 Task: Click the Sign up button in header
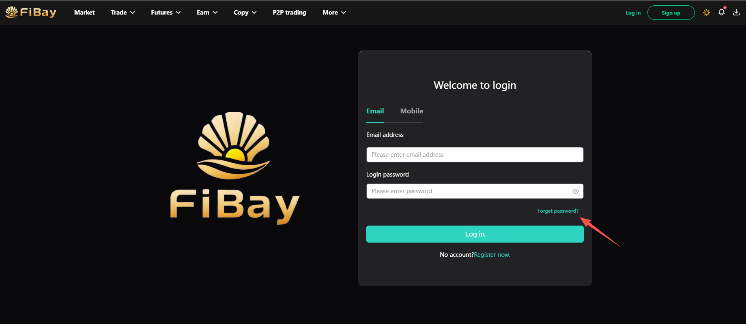click(x=671, y=13)
